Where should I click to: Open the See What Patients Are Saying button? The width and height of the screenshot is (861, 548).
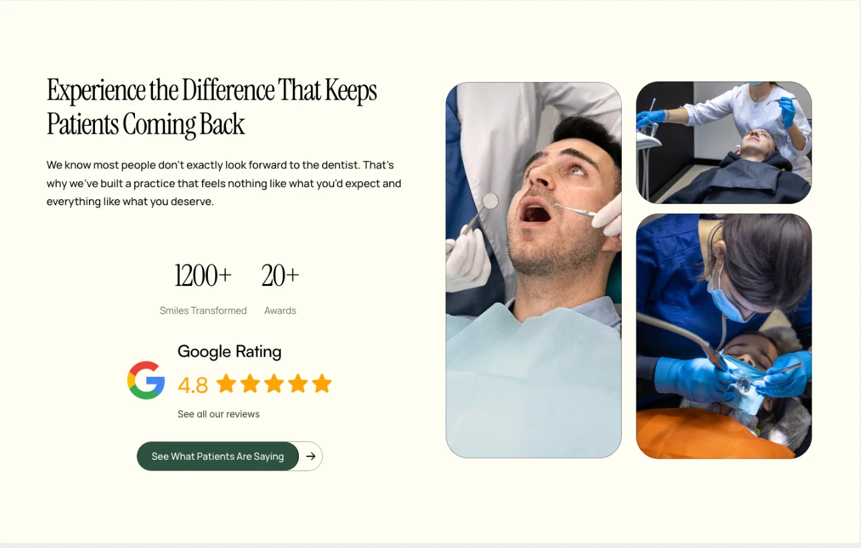[x=218, y=456]
